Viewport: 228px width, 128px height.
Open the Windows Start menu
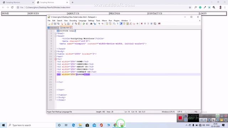coord(3,125)
